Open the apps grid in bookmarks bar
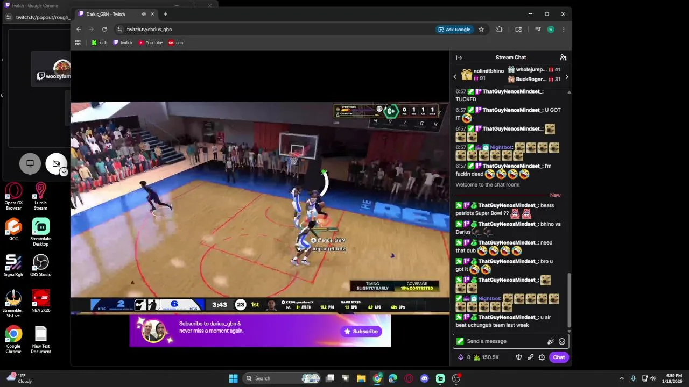The height and width of the screenshot is (387, 689). [x=78, y=42]
